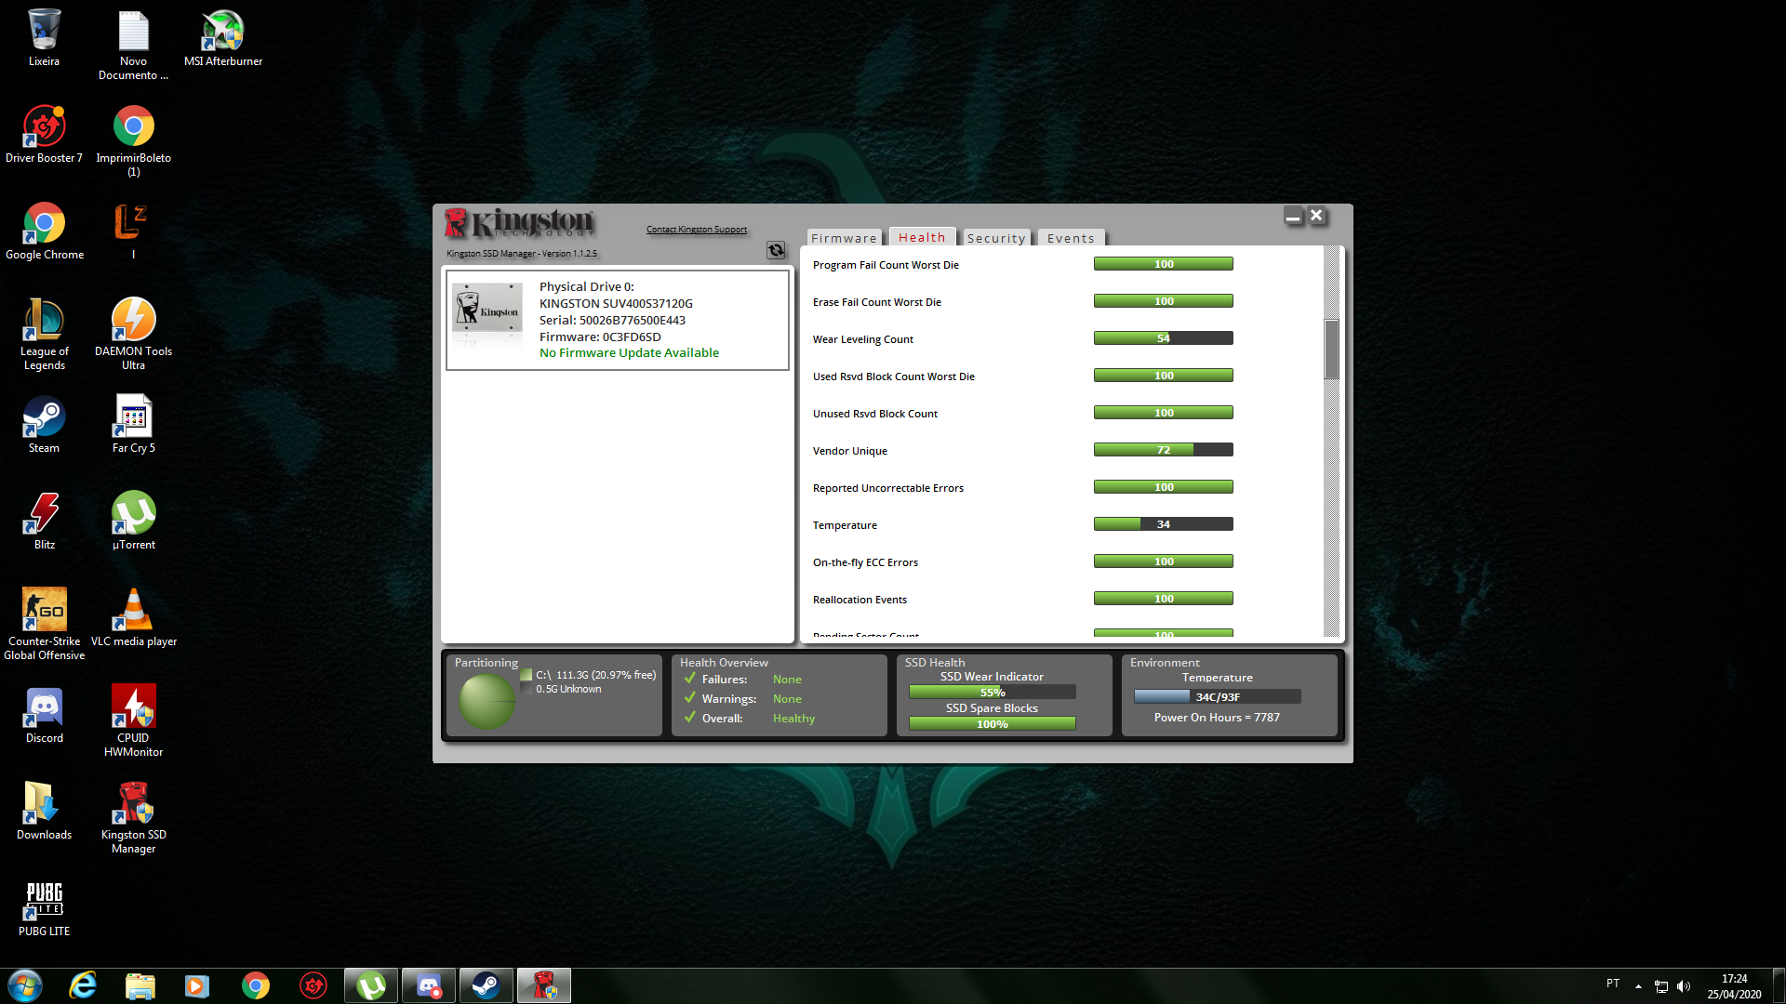Click the Kingston logo in SSD Manager

[519, 223]
